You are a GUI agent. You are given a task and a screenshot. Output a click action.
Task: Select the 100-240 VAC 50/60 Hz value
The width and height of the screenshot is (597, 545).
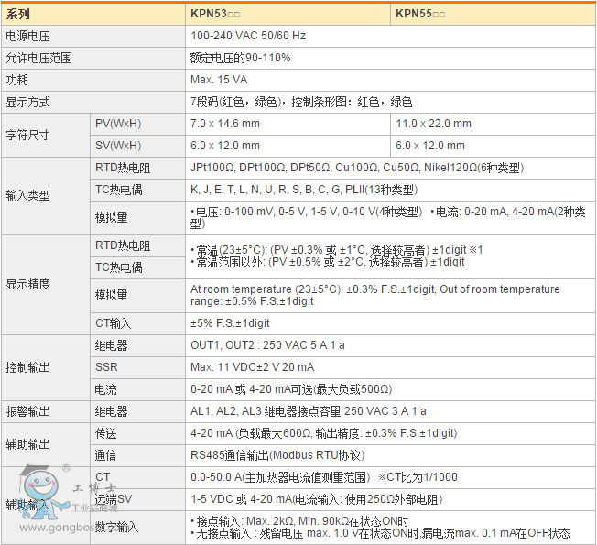(x=247, y=36)
